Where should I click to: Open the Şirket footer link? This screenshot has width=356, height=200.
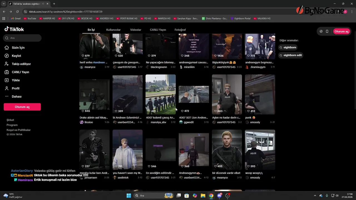[x=10, y=120]
